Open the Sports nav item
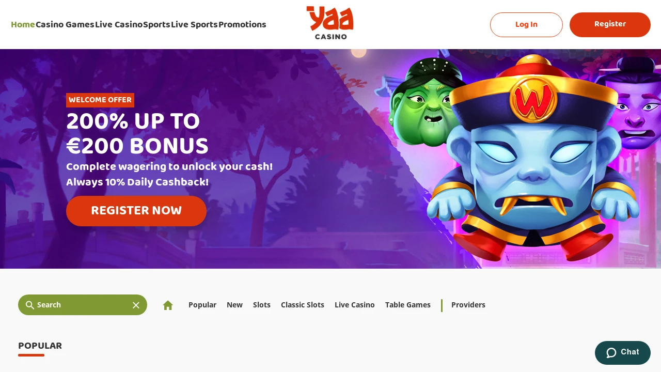661x372 pixels. tap(156, 25)
